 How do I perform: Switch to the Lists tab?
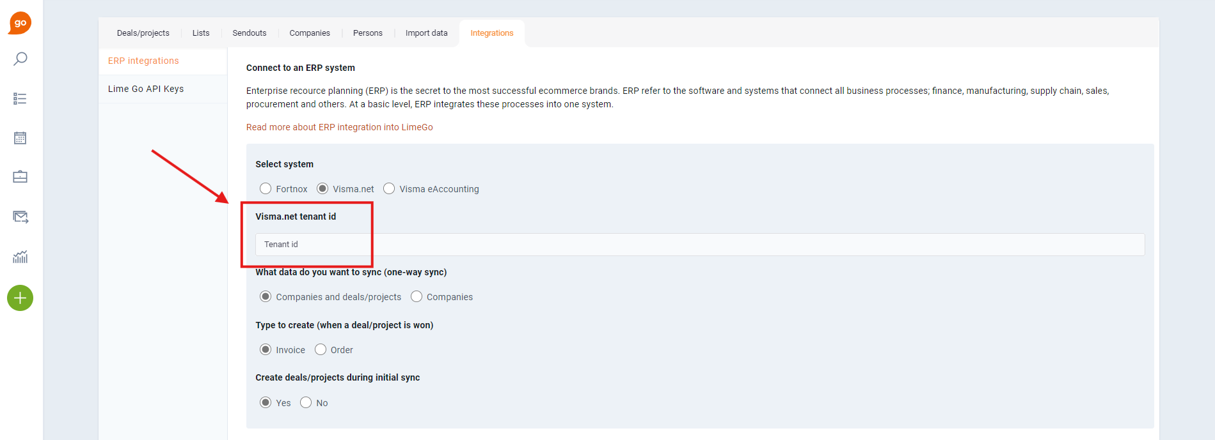click(x=201, y=33)
